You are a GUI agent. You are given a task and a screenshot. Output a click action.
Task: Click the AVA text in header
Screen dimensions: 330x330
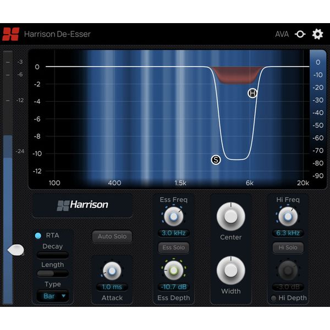[x=282, y=34]
